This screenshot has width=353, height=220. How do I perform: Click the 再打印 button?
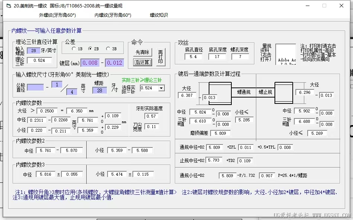click(161, 57)
